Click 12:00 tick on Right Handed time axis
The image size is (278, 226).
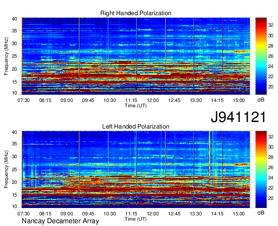click(153, 100)
